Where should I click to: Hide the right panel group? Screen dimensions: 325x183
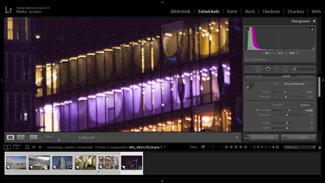323,80
